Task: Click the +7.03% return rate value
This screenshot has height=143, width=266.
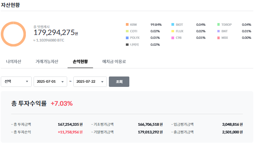Action: coord(62,103)
